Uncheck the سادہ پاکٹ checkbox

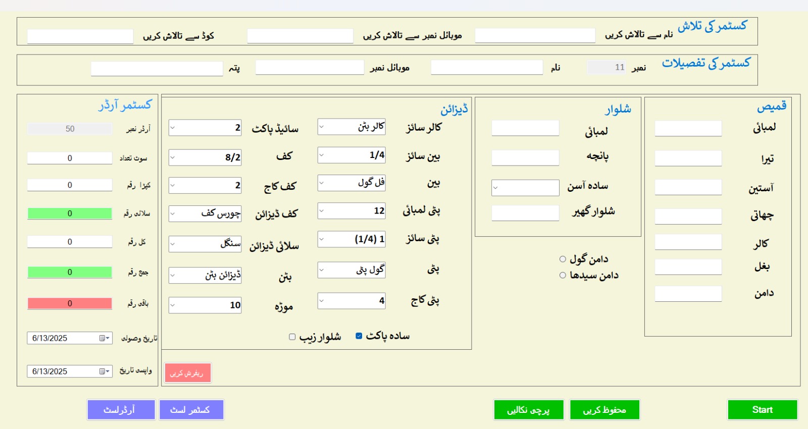[x=359, y=336]
